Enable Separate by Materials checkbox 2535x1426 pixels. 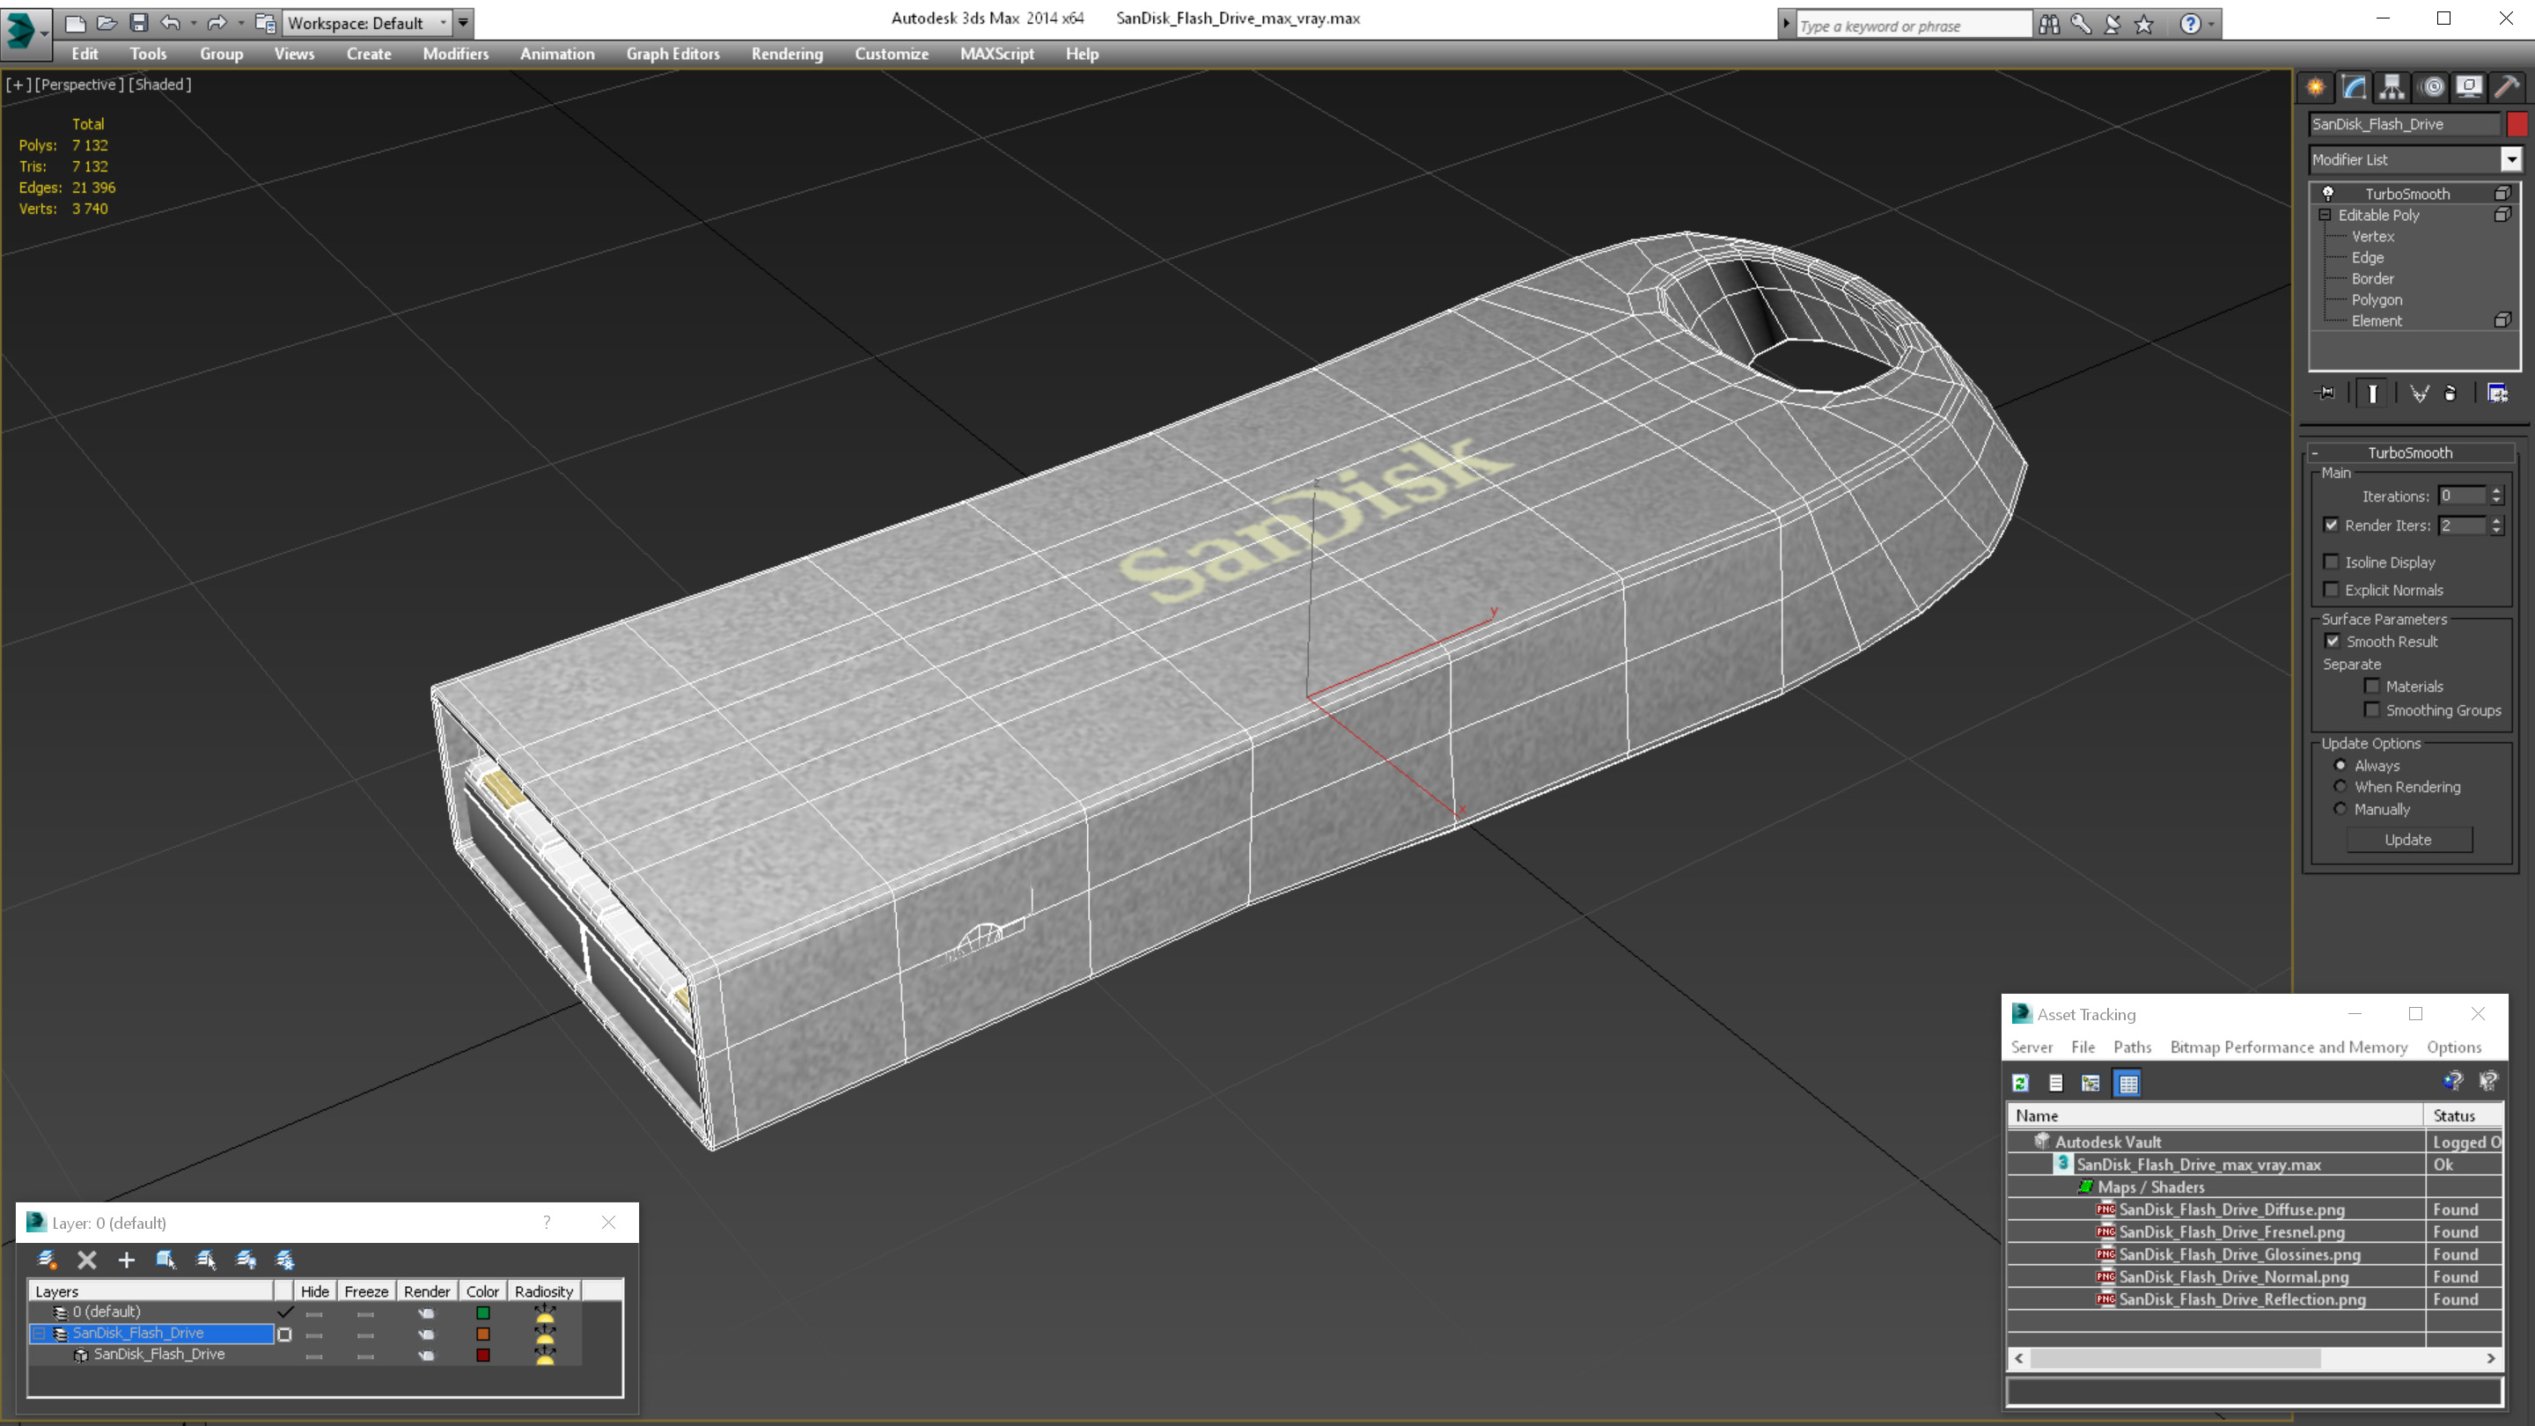(x=2371, y=686)
